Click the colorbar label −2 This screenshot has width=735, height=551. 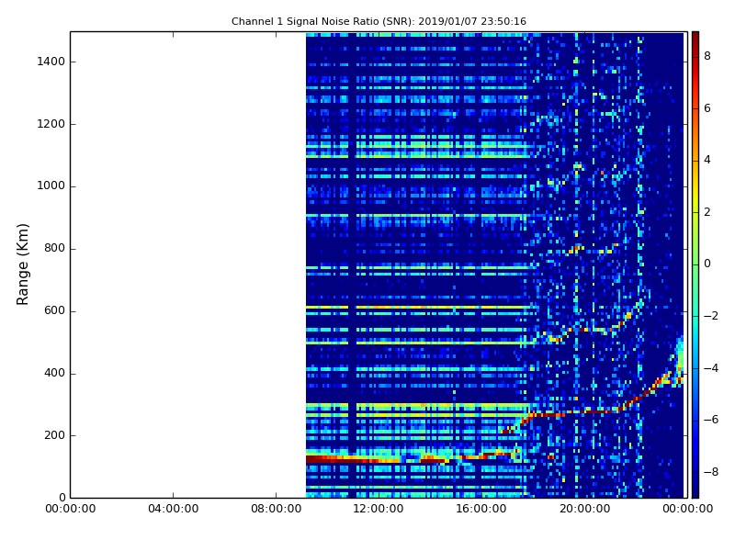click(710, 316)
